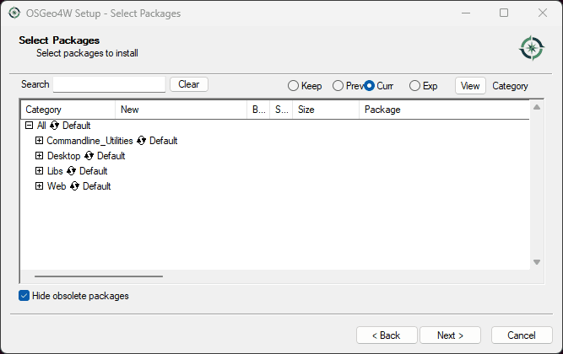Click cycle icon next to Commandline_Utilities

coord(141,141)
